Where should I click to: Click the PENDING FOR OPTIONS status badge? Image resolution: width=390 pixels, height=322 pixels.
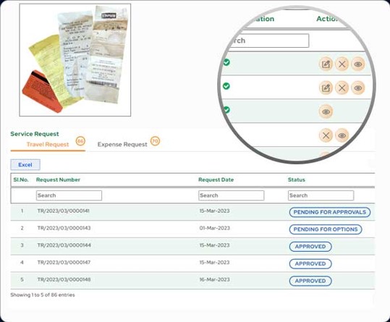[x=326, y=229]
